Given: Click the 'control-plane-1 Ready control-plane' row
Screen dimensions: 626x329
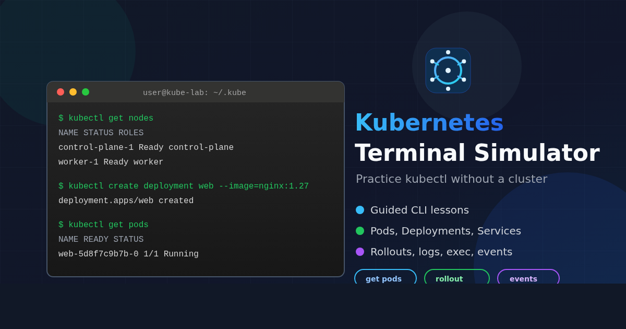Looking at the screenshot, I should point(146,148).
